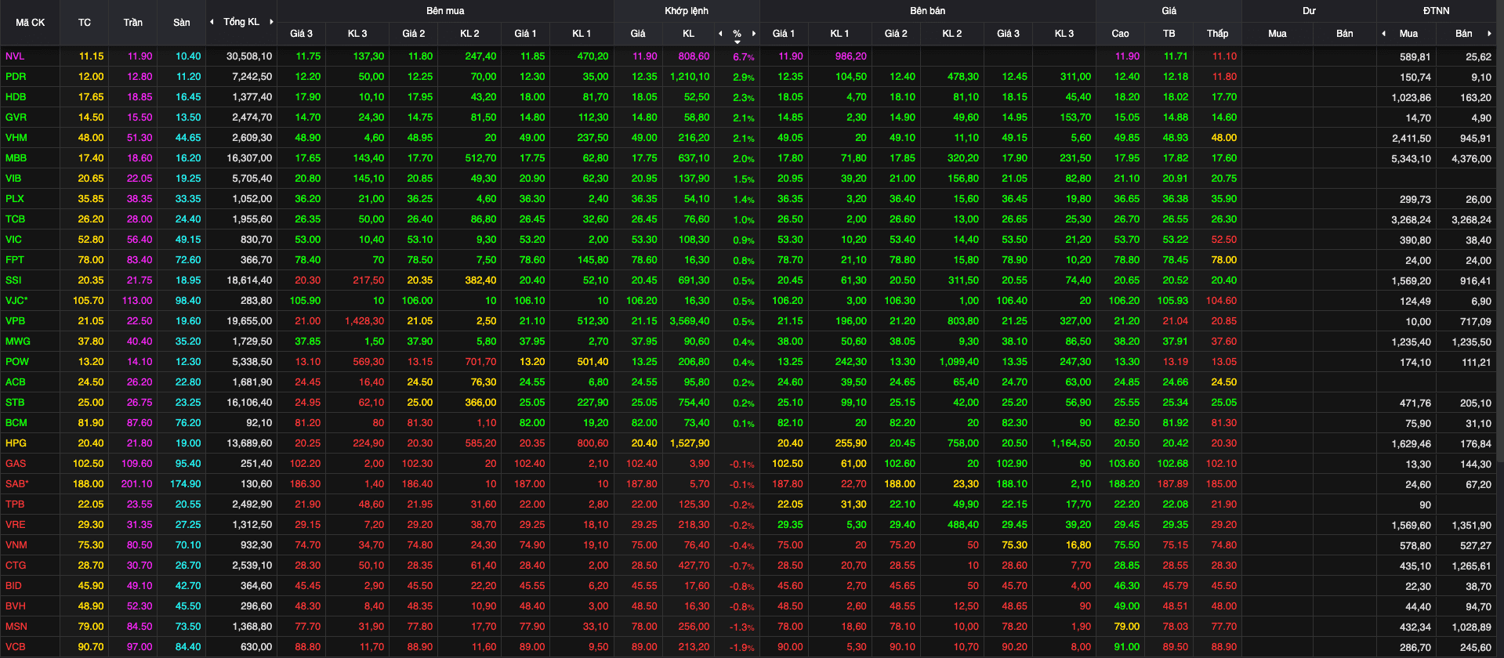Open the PDR ticker symbol
1504x658 pixels.
16,77
